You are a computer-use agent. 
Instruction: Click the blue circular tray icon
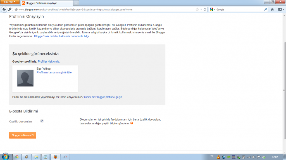224,157
